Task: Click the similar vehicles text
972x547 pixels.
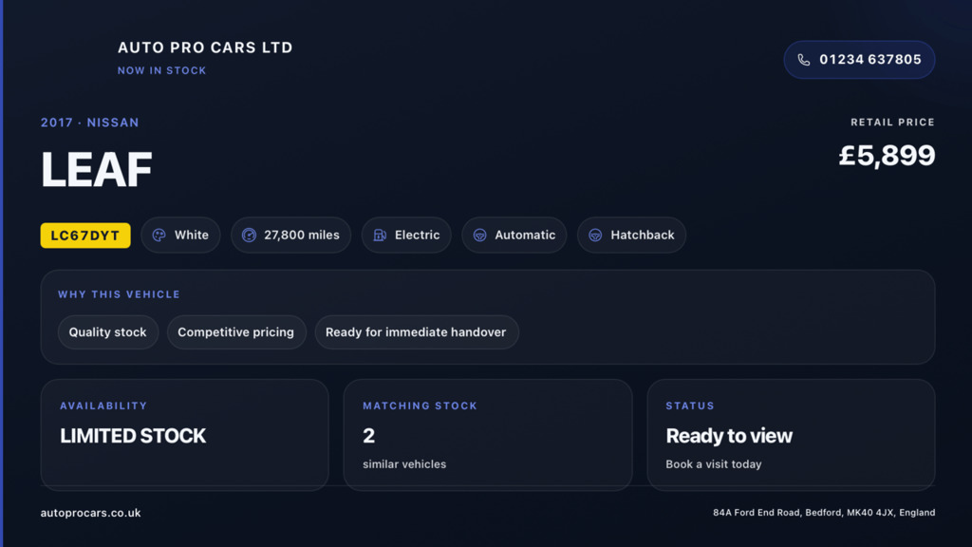Action: coord(404,463)
